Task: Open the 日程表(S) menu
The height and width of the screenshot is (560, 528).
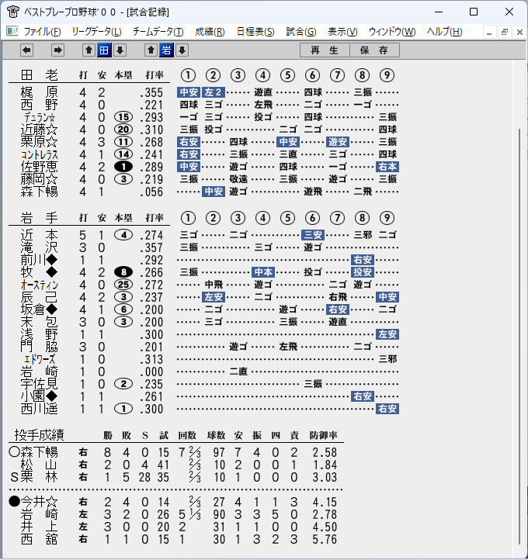Action: pos(255,32)
